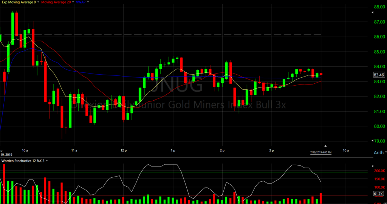Open the Worden Stochastics 12 %K 3 menu
Viewport: 387px width, 204px height.
47,161
